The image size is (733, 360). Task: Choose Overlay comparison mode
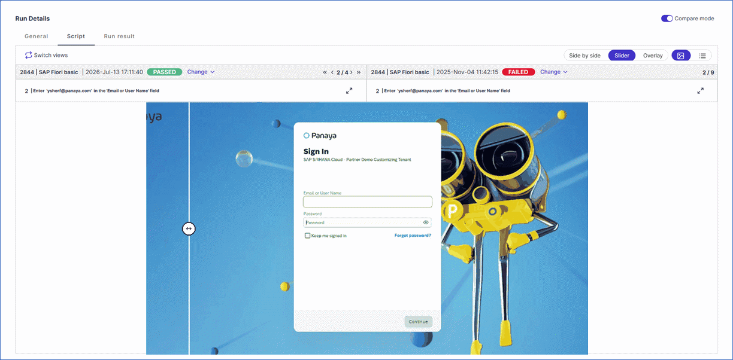[x=653, y=56]
